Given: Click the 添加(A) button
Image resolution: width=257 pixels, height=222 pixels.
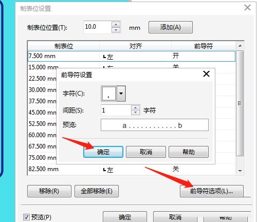Looking at the screenshot, I should tap(171, 27).
